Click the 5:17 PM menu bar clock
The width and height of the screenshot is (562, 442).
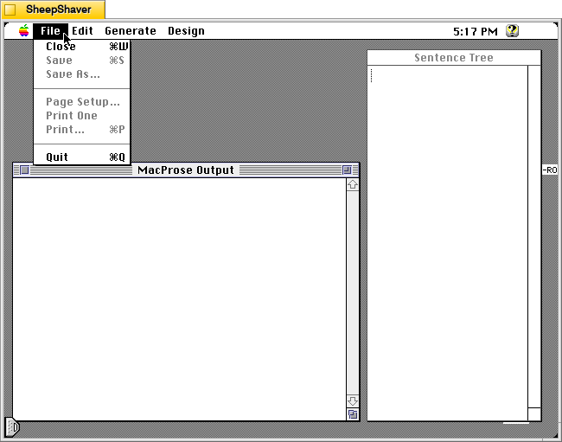(x=476, y=31)
